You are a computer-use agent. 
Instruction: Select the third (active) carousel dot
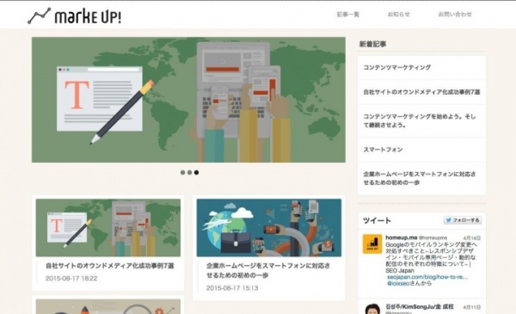[196, 172]
